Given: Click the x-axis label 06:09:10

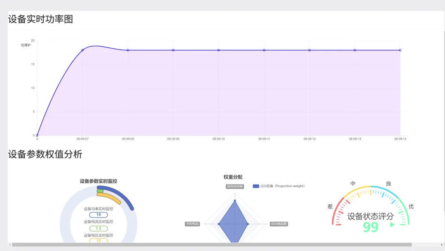Looking at the screenshot, I should (x=218, y=139).
